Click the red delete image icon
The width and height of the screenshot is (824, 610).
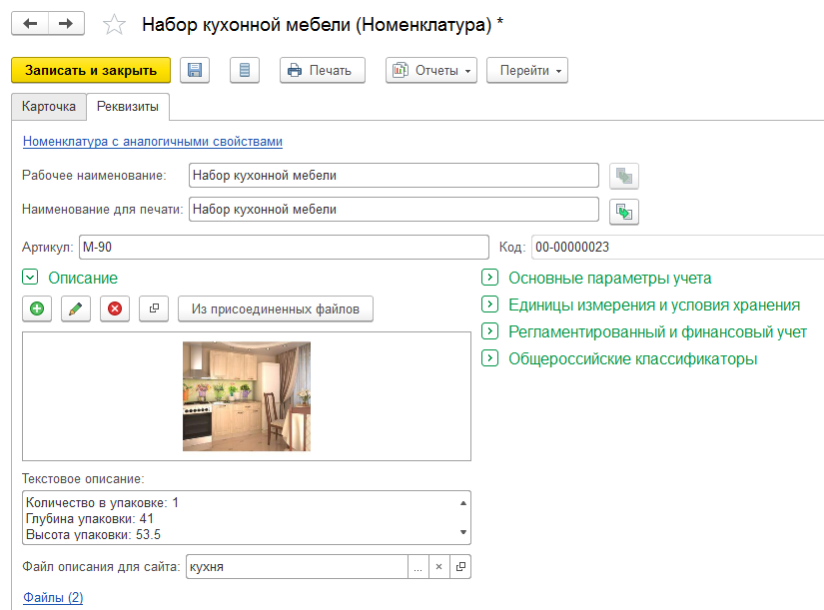(114, 309)
